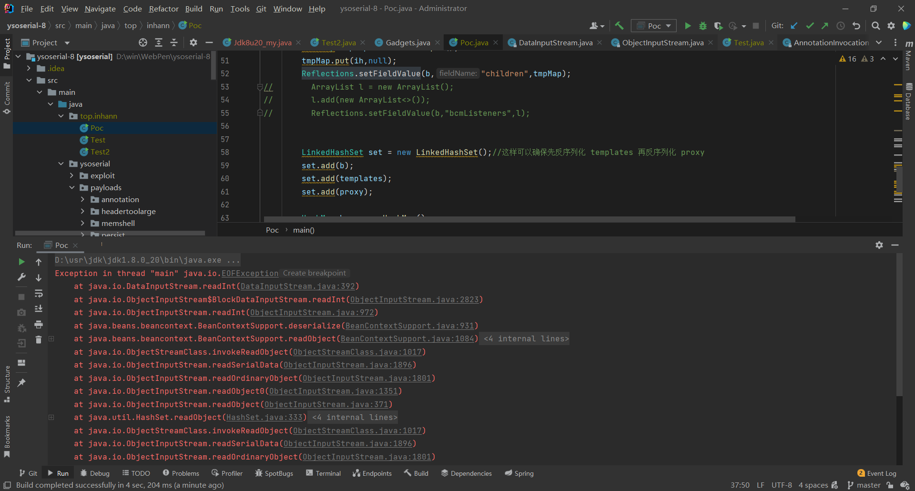The image size is (915, 491).
Task: Click Create breakpoint in the console
Action: click(314, 273)
